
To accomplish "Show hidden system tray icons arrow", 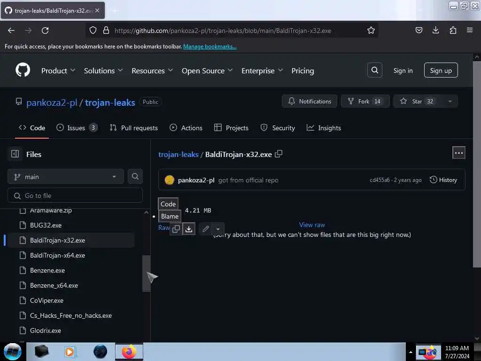I will [x=411, y=352].
